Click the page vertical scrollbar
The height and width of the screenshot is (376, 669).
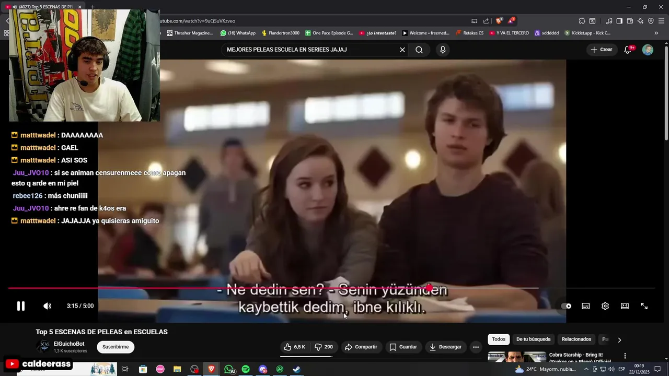pyautogui.click(x=666, y=93)
